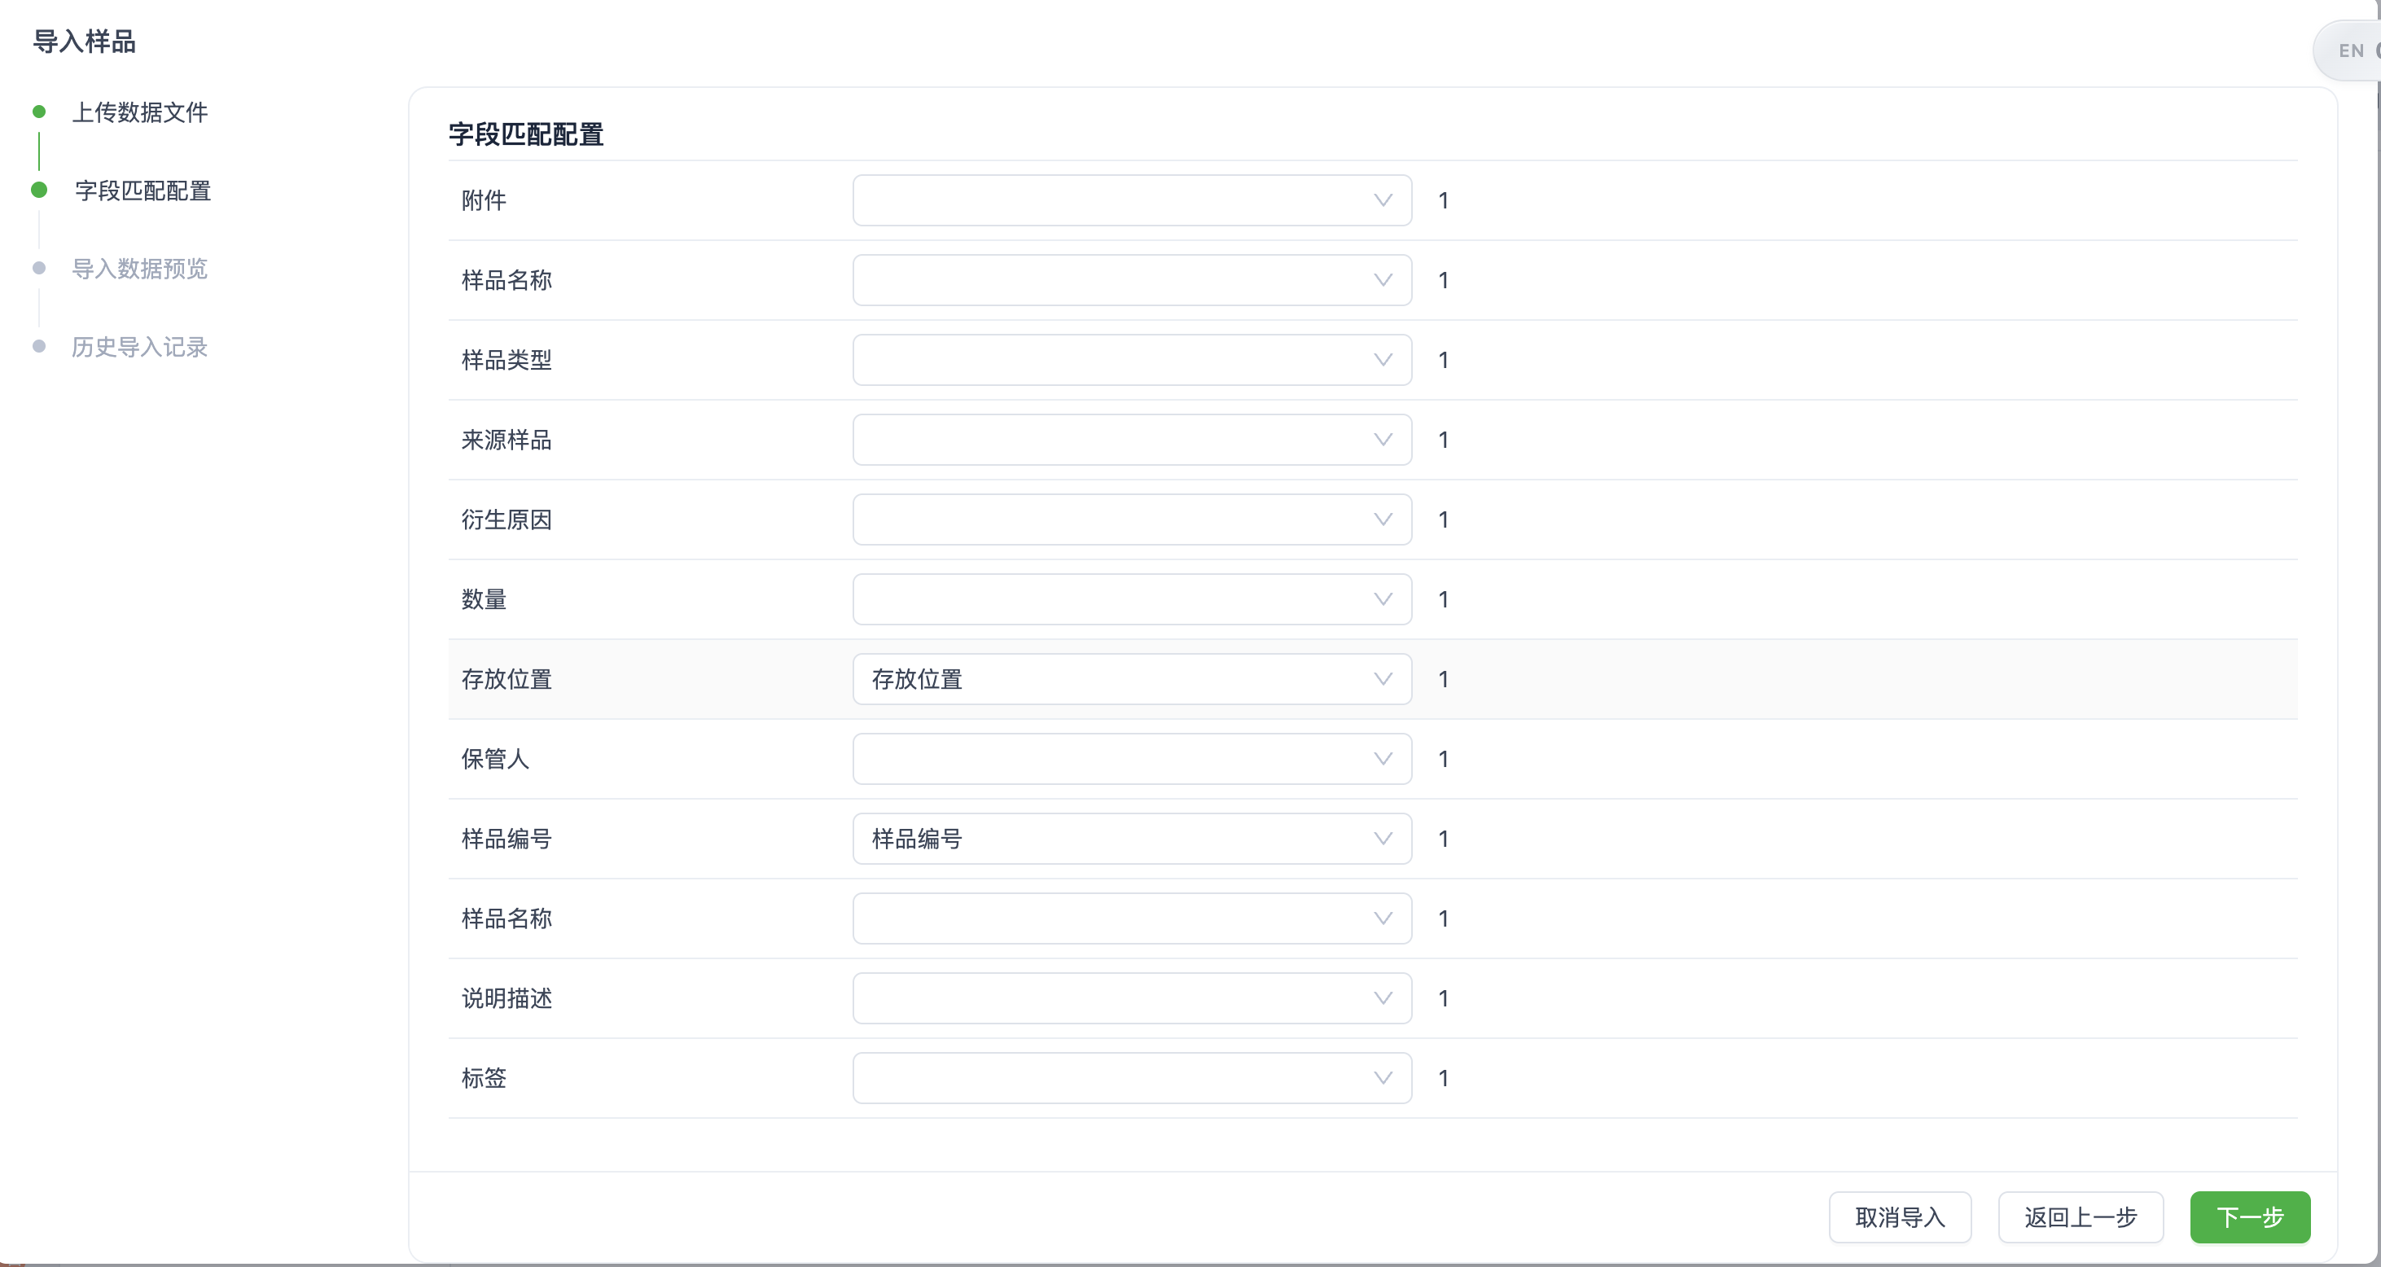Toggle the EN language switch
The image size is (2381, 1267).
pyautogui.click(x=2353, y=50)
